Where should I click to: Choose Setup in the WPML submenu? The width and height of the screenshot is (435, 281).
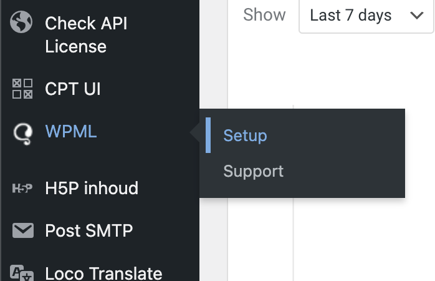coord(246,136)
